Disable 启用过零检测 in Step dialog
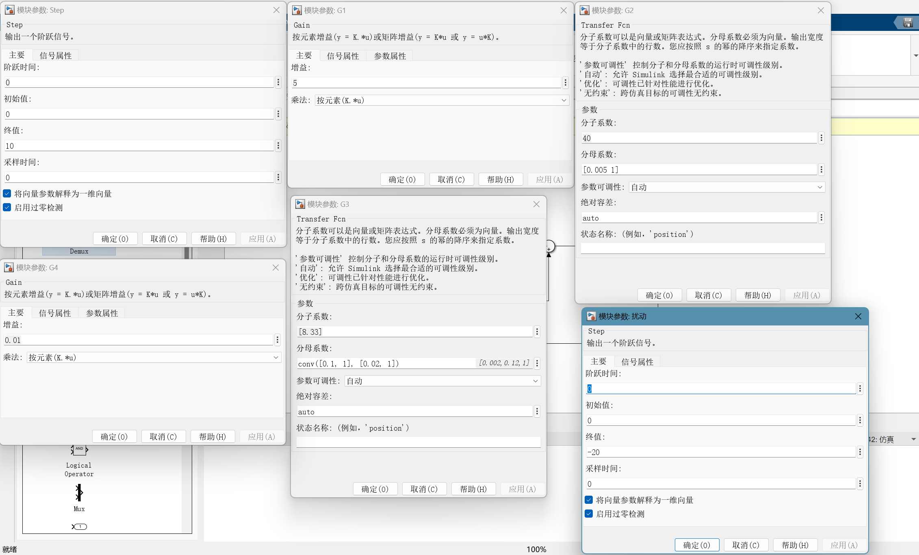 [x=7, y=208]
